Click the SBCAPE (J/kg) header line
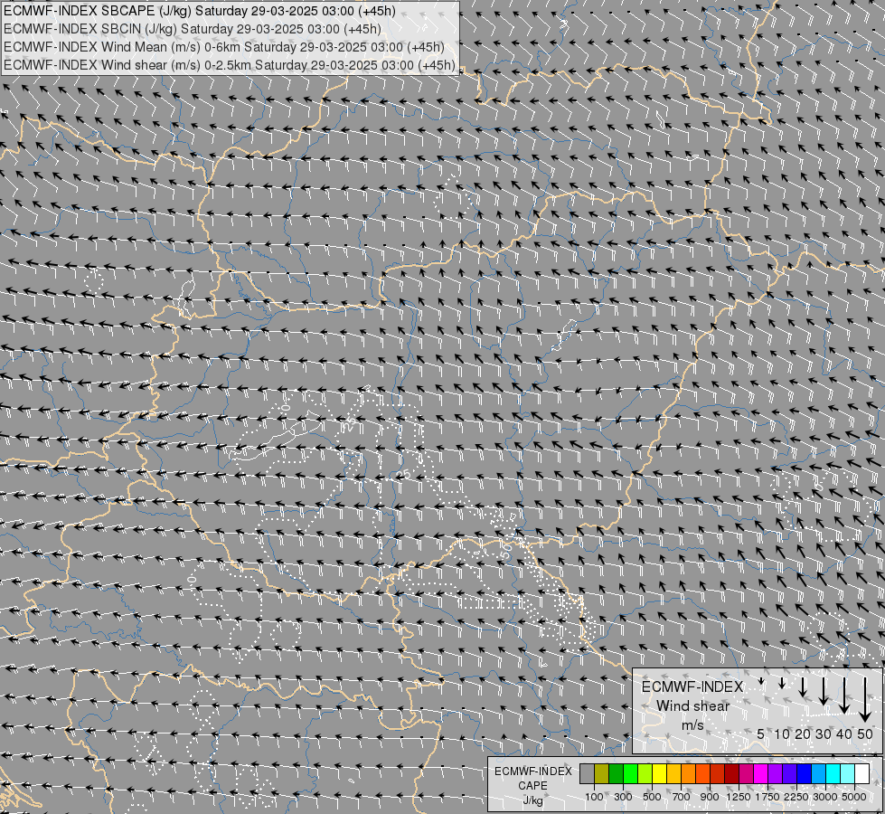The image size is (885, 814). [199, 11]
